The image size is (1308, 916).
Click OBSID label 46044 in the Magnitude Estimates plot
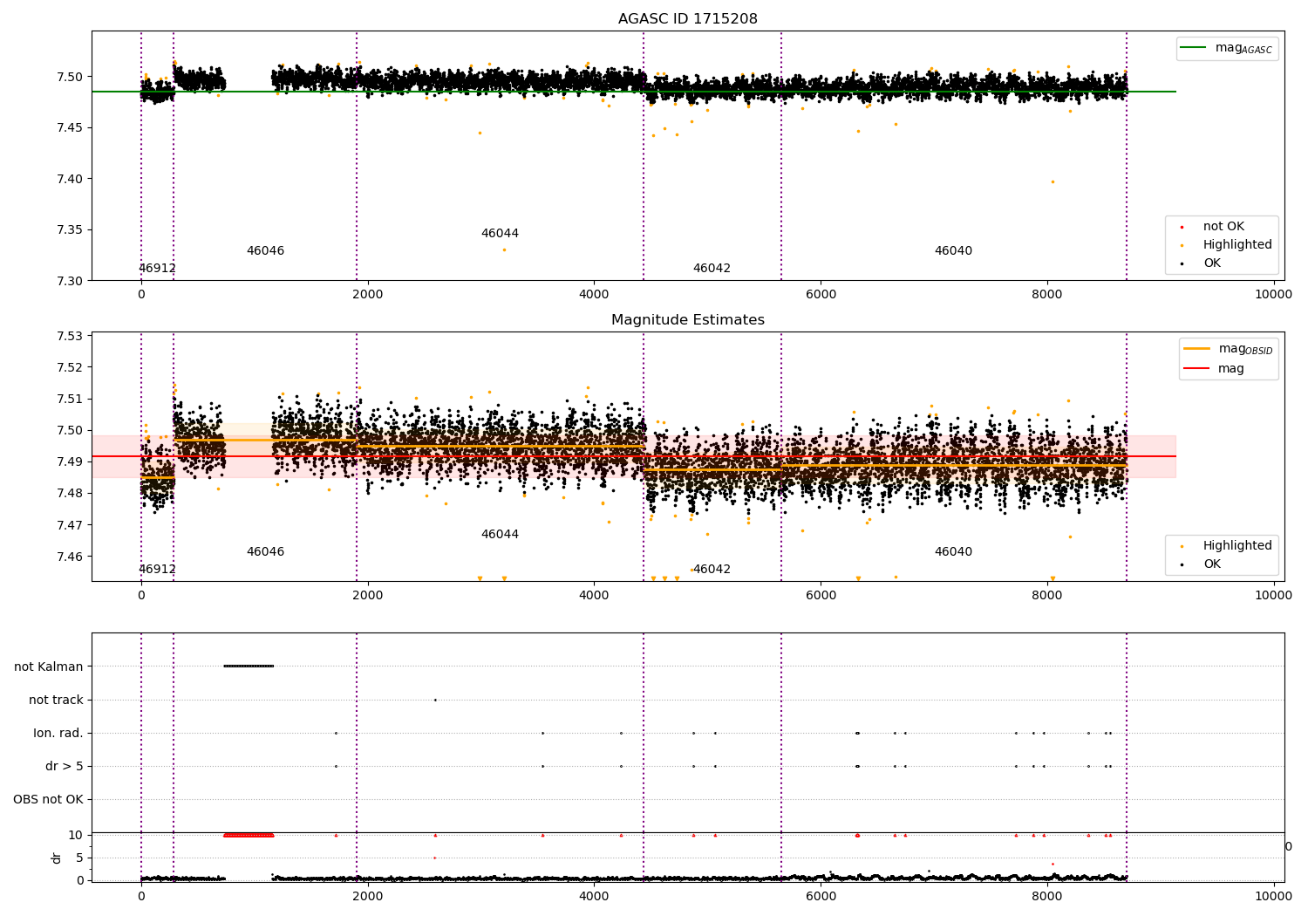(500, 534)
